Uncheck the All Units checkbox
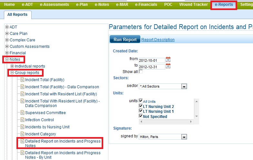Screen dimensions: 253x160 click(141, 101)
